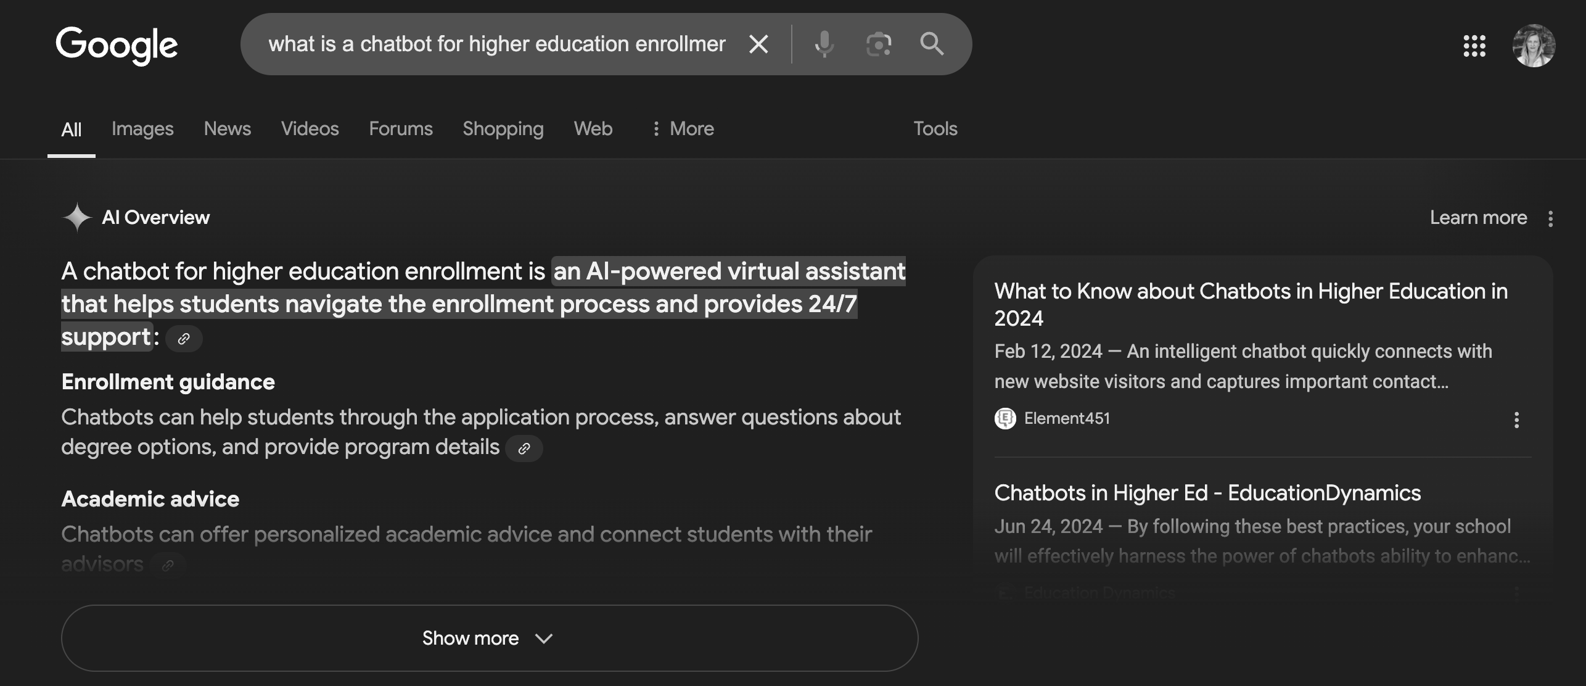The width and height of the screenshot is (1586, 686).
Task: Switch to the Images tab
Action: (142, 128)
